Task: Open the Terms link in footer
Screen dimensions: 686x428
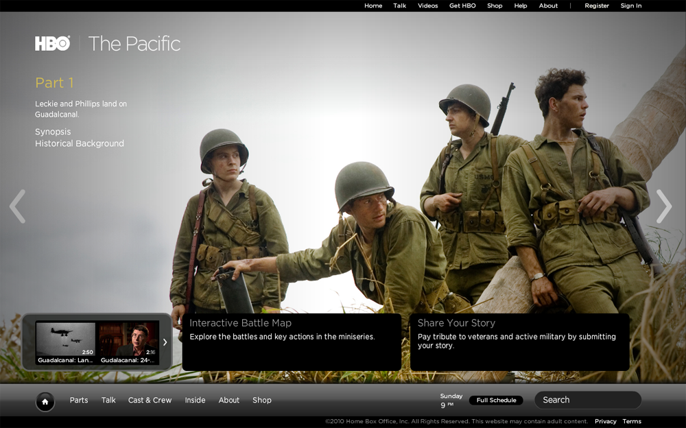Action: [x=632, y=421]
